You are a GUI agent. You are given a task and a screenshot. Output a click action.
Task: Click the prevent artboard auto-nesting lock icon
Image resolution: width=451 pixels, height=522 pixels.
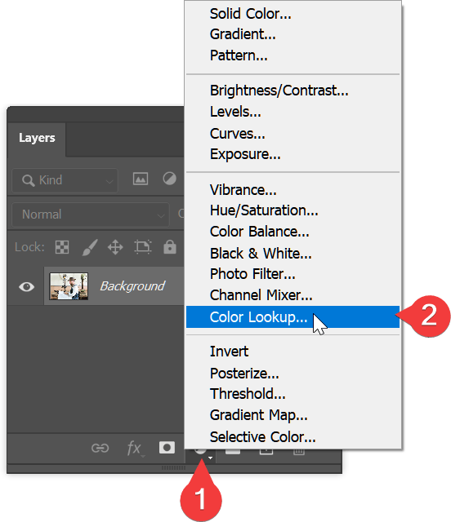coord(143,247)
